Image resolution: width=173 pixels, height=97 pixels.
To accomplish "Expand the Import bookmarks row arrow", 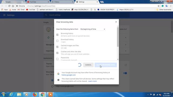I will coord(126,51).
